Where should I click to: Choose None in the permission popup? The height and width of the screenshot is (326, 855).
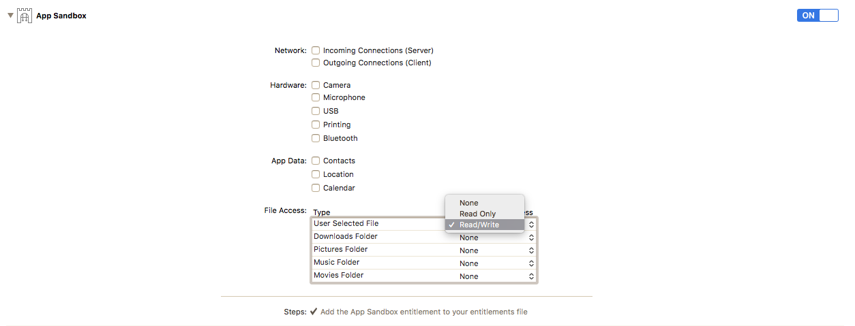tap(469, 203)
